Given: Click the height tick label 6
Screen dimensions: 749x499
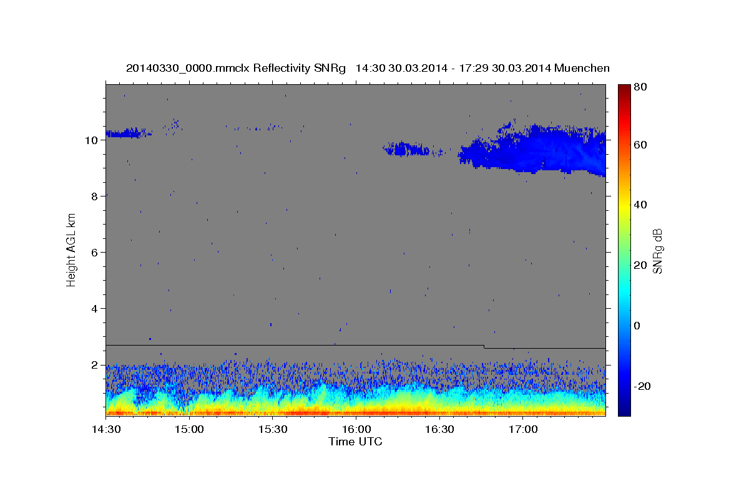Looking at the screenshot, I should (x=95, y=253).
